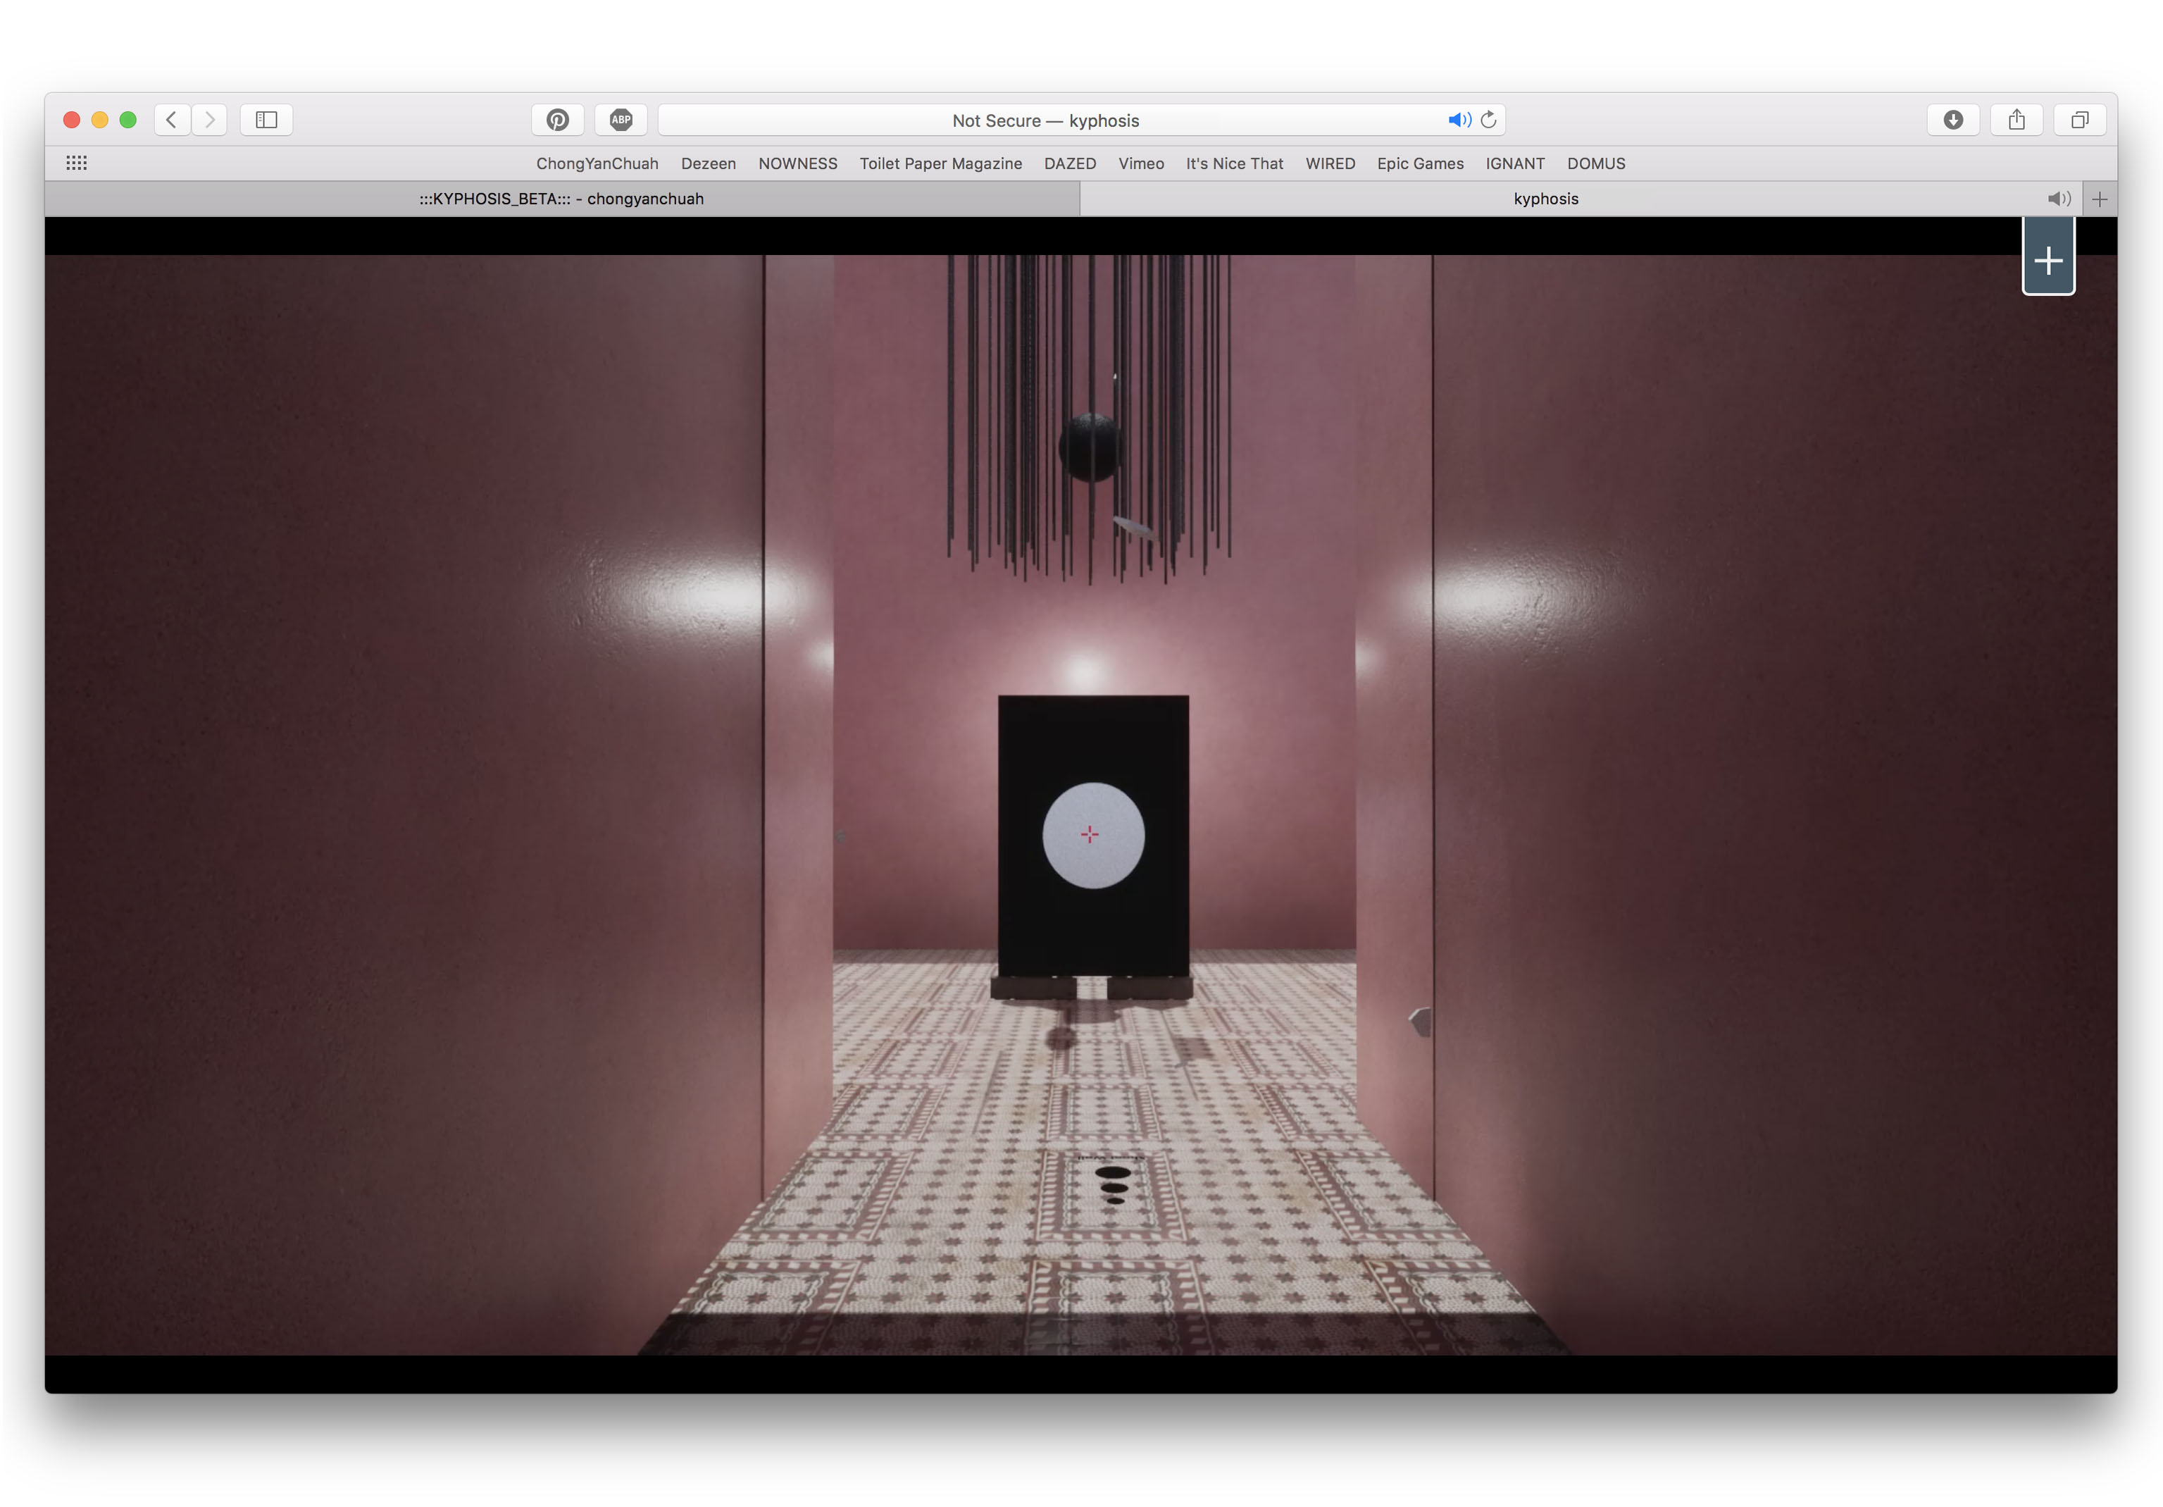Reload the page with the refresh icon
The image size is (2163, 1507).
point(1488,120)
